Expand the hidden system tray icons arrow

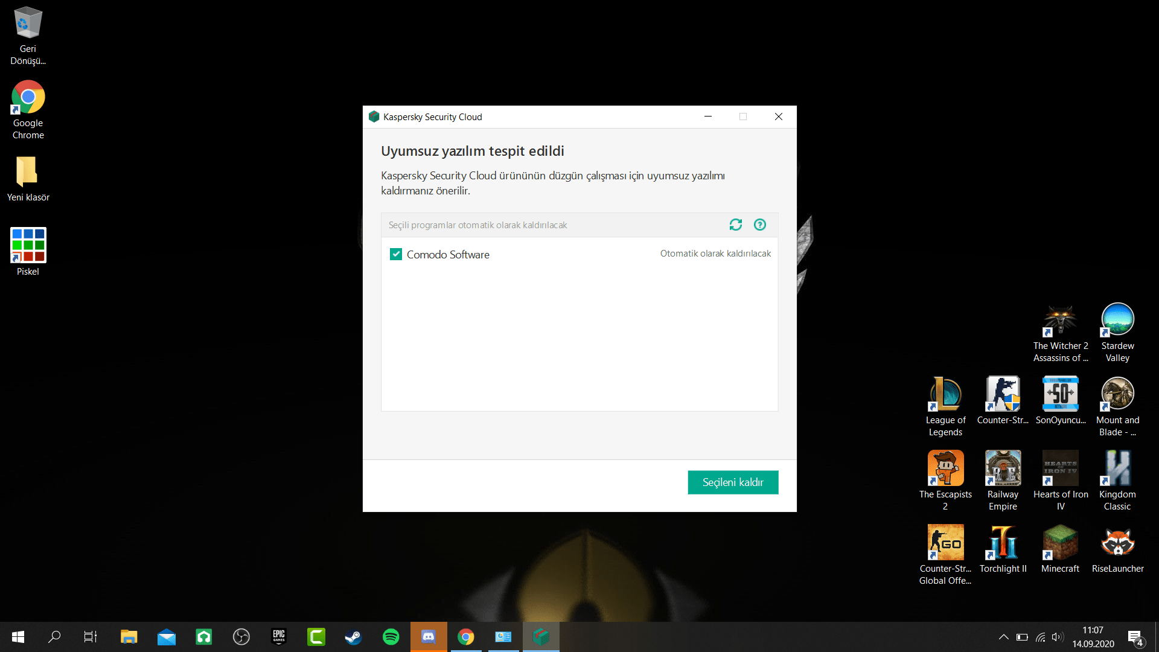[1003, 637]
